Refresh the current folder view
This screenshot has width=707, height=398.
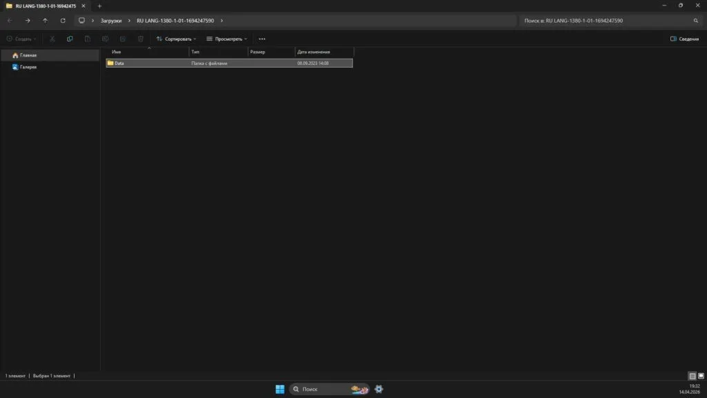(x=63, y=21)
